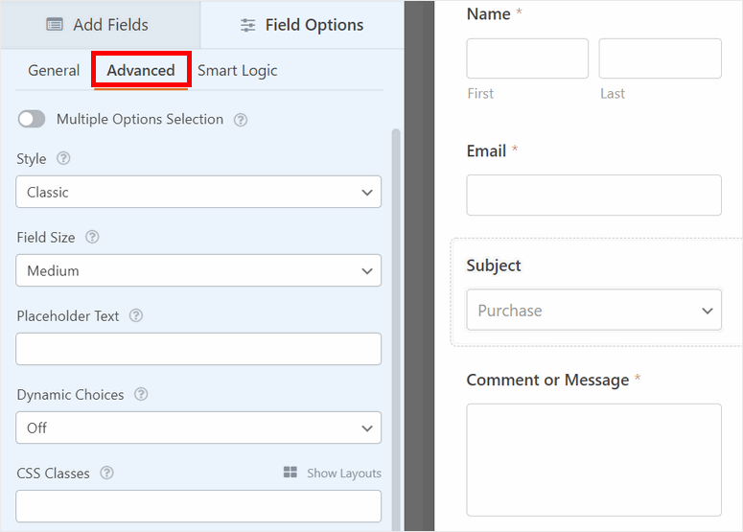
Task: Open the Subject dropdown in form preview
Action: tap(593, 311)
